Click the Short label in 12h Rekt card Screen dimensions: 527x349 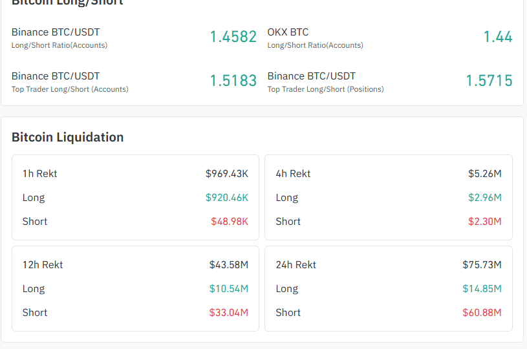pyautogui.click(x=35, y=312)
